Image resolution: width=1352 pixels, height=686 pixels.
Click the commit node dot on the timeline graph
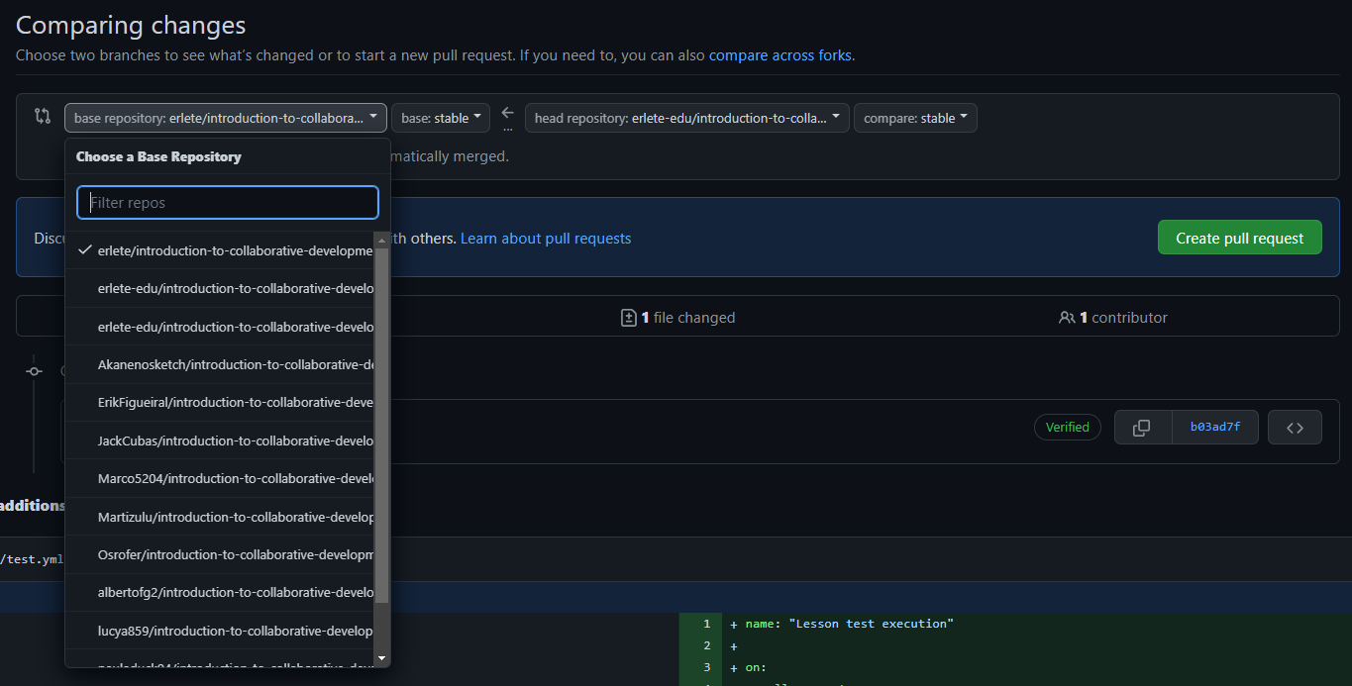(33, 371)
